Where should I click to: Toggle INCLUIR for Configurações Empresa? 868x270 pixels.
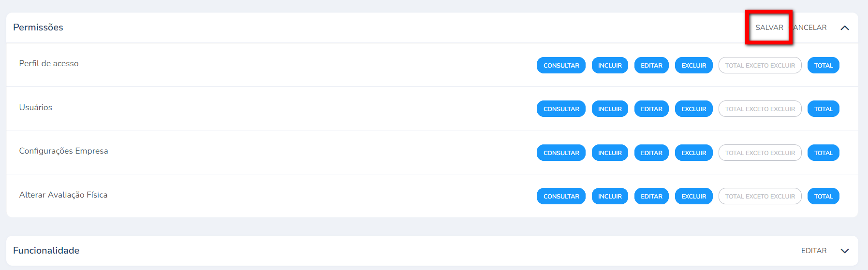[x=610, y=153]
